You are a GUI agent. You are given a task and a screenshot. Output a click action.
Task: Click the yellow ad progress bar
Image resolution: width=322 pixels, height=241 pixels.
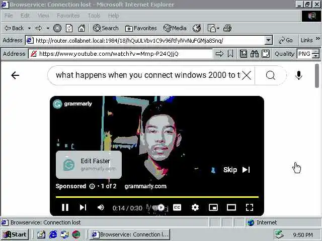point(157,197)
